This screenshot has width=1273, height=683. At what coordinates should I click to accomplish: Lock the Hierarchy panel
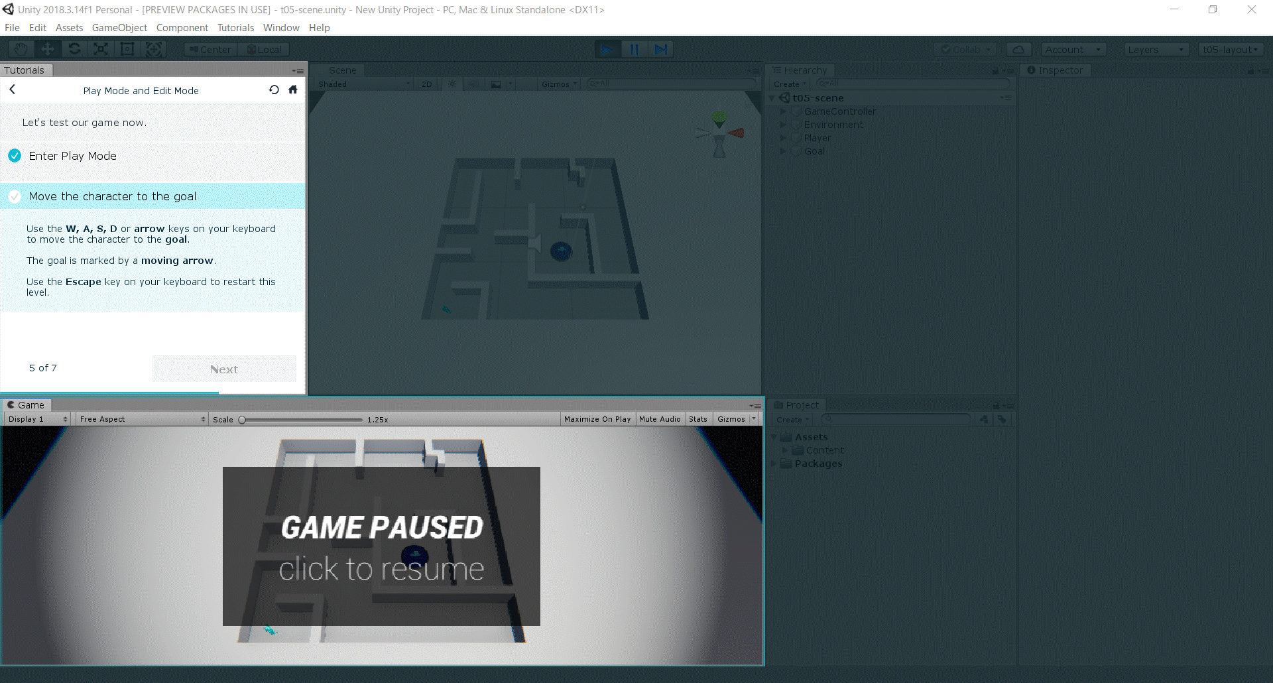click(995, 71)
